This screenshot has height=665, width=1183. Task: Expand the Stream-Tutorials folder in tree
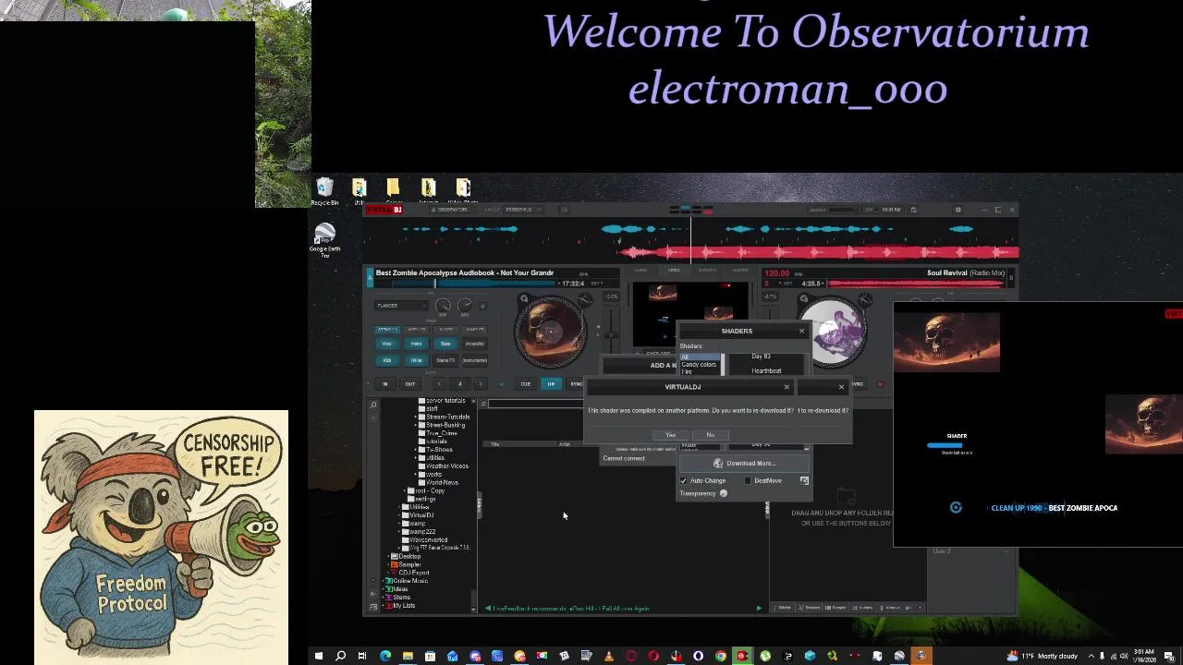[417, 417]
